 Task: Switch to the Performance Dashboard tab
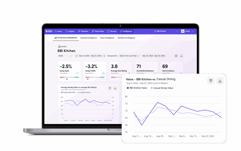(x=66, y=38)
